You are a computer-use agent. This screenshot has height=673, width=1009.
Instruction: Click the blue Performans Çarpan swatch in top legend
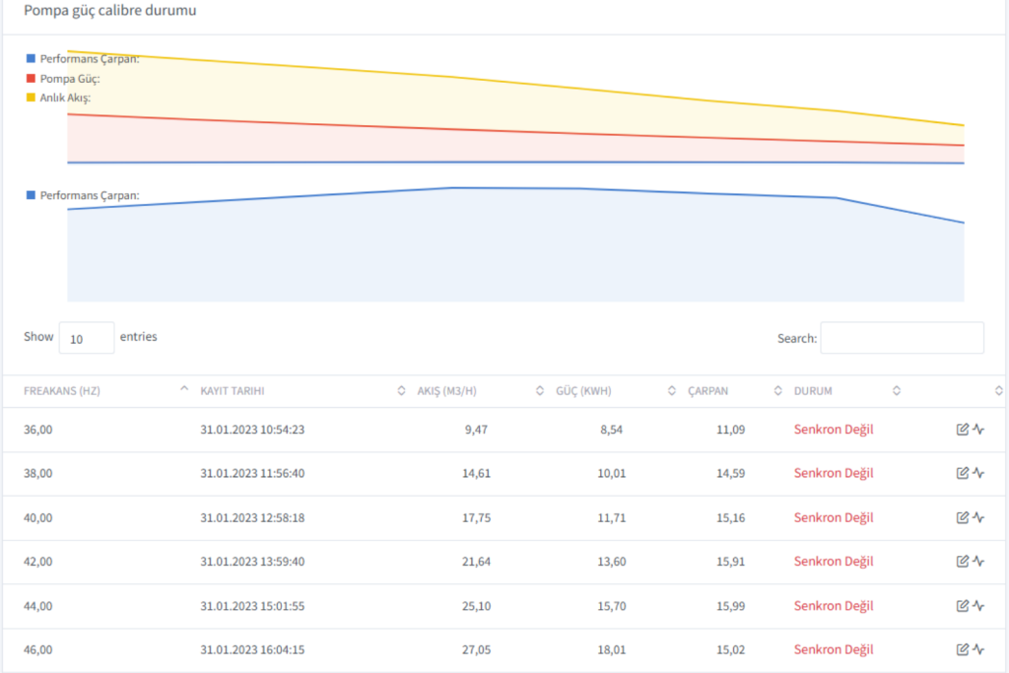click(x=32, y=58)
